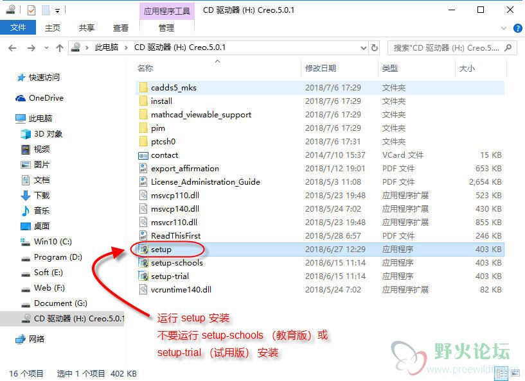Screen dimensions: 525x381
Task: Click the install folder icon
Action: 143,101
